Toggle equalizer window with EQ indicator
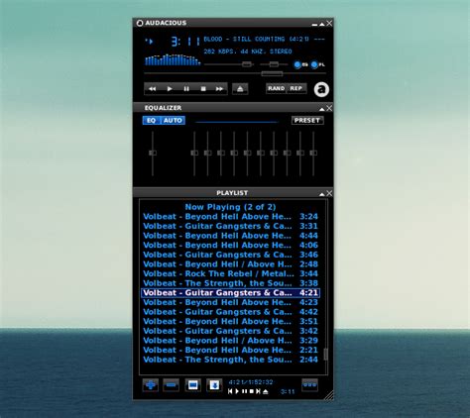The width and height of the screenshot is (470, 418). pyautogui.click(x=300, y=64)
